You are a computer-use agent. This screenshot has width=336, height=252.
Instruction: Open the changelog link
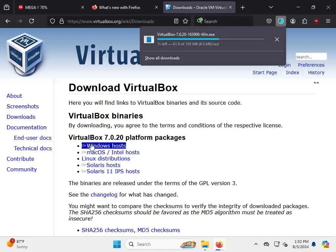(x=104, y=195)
